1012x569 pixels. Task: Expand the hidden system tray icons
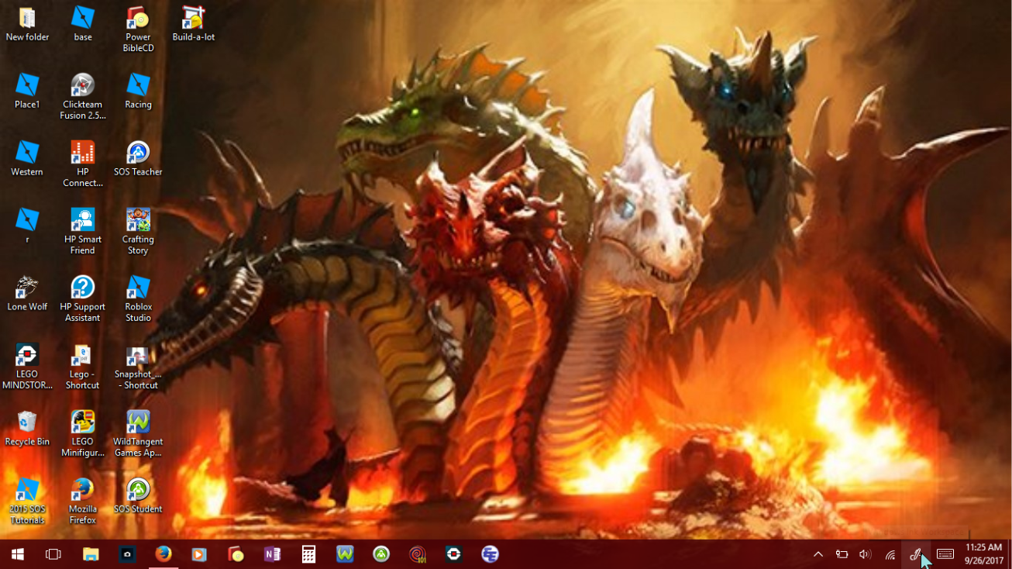point(818,554)
